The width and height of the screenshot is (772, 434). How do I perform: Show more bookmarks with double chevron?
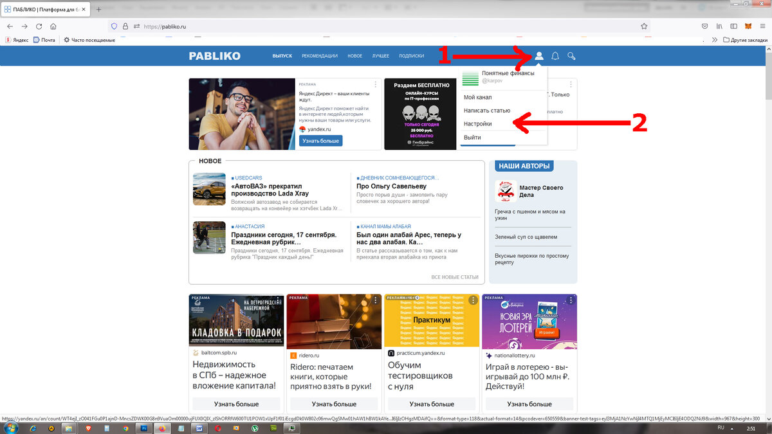point(715,40)
